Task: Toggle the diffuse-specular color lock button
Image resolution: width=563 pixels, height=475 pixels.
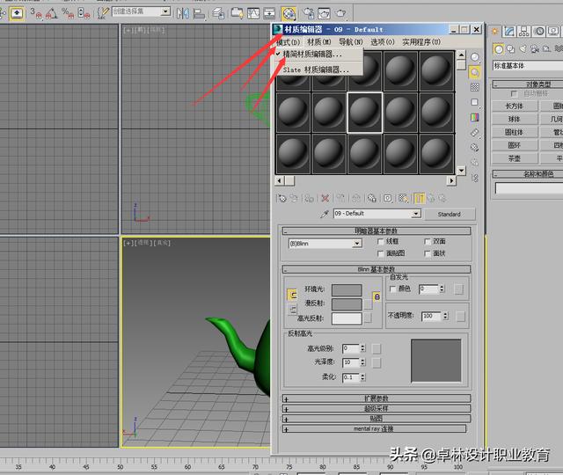Action: point(292,310)
